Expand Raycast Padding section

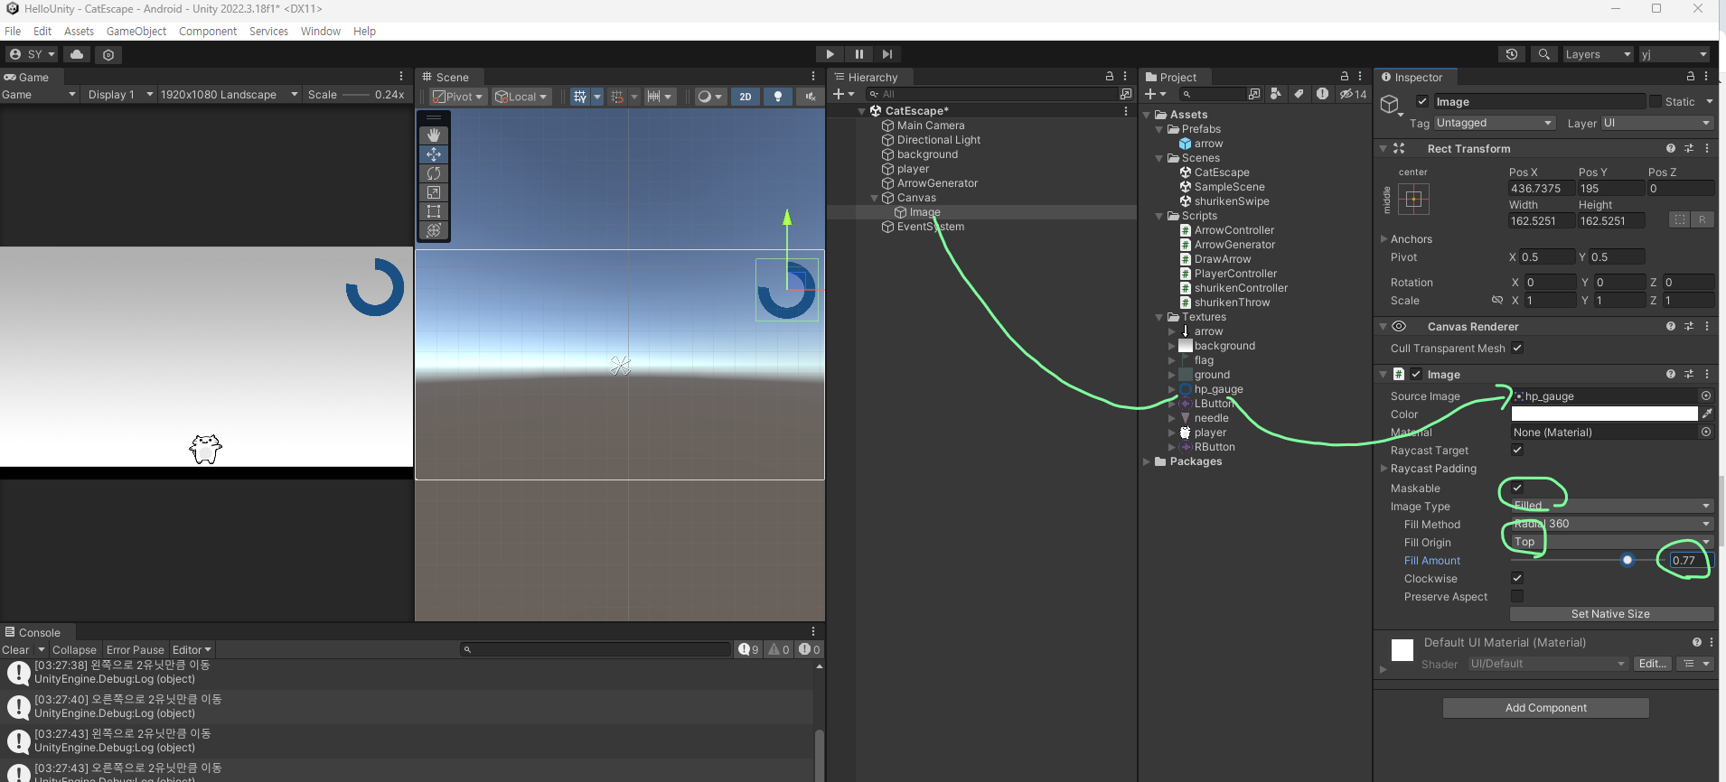coord(1384,468)
